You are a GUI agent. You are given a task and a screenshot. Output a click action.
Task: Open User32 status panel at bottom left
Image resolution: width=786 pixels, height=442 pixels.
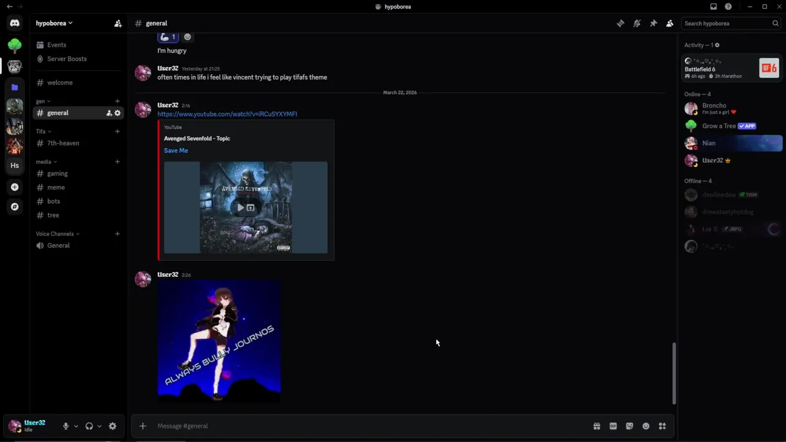click(33, 426)
